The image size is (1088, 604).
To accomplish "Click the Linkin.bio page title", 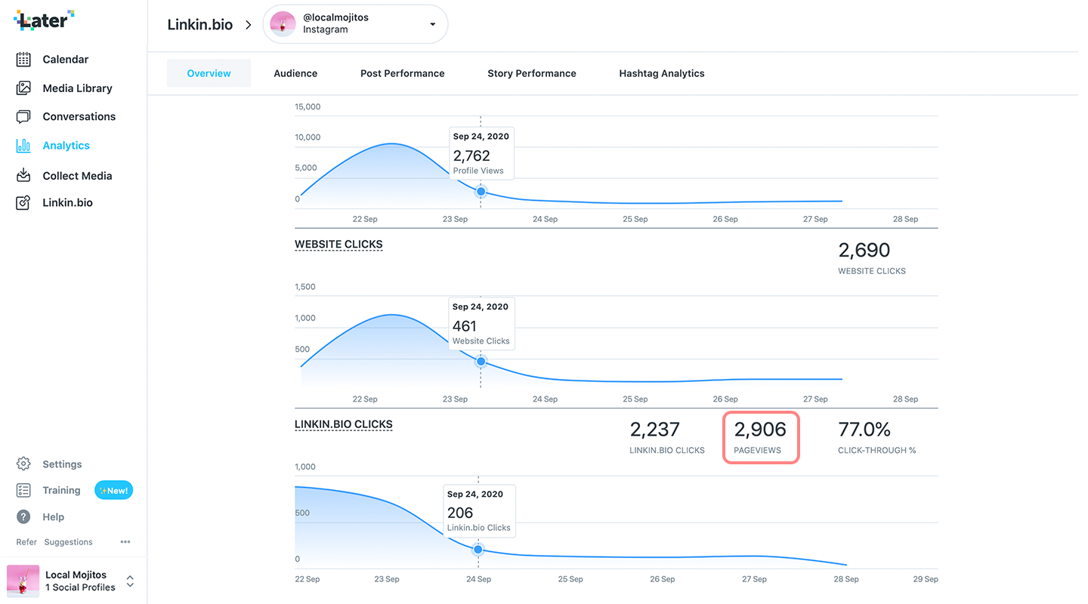I will point(200,24).
